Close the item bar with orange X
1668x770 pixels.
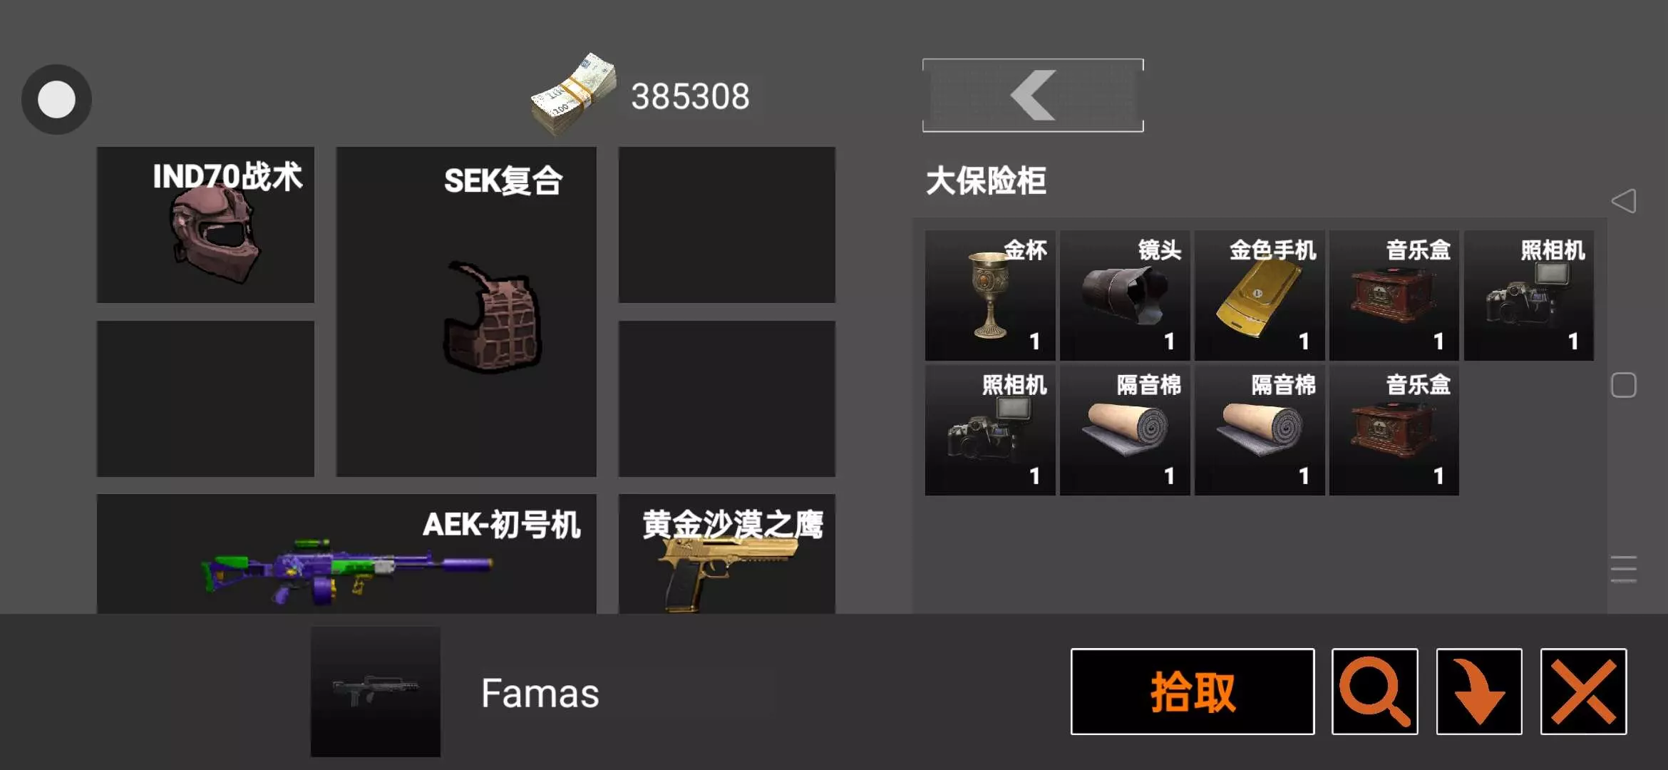click(x=1583, y=692)
